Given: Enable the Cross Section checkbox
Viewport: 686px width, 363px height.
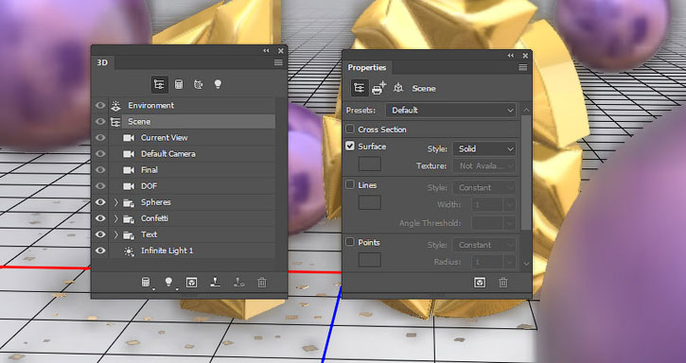Looking at the screenshot, I should 350,129.
